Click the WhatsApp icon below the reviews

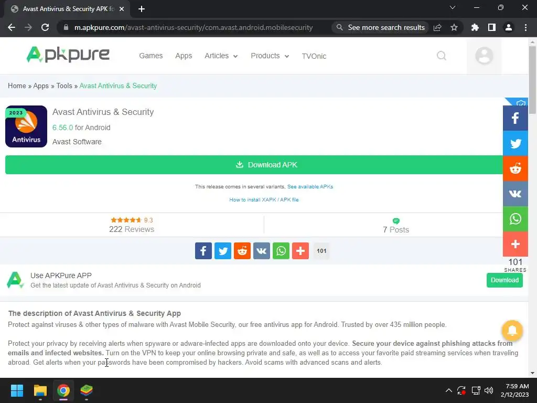tap(281, 251)
